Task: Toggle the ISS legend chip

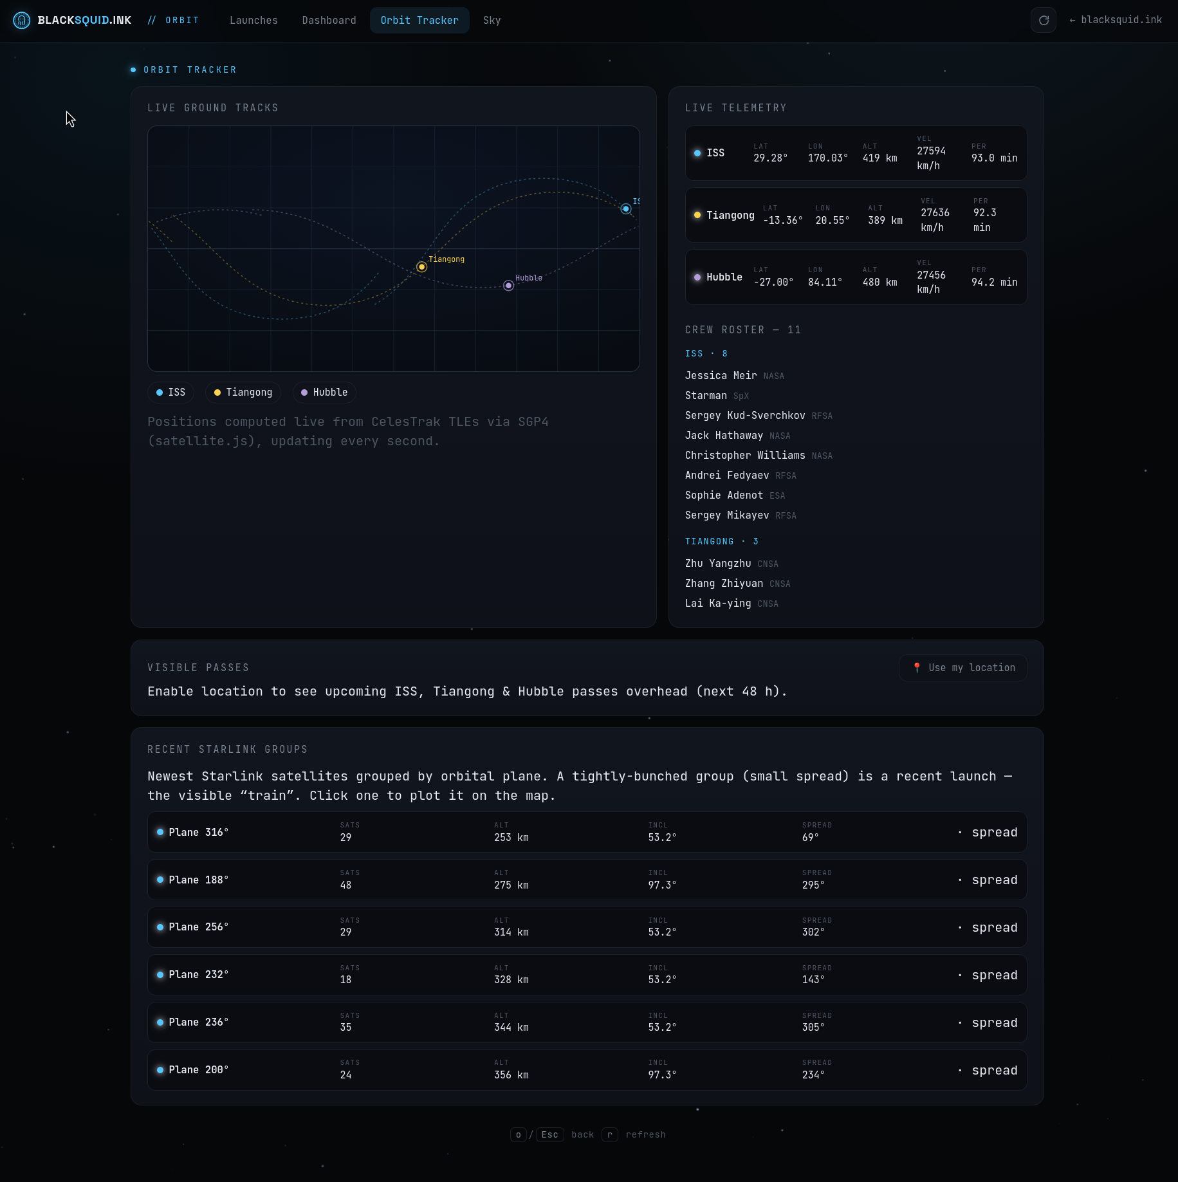Action: tap(170, 392)
